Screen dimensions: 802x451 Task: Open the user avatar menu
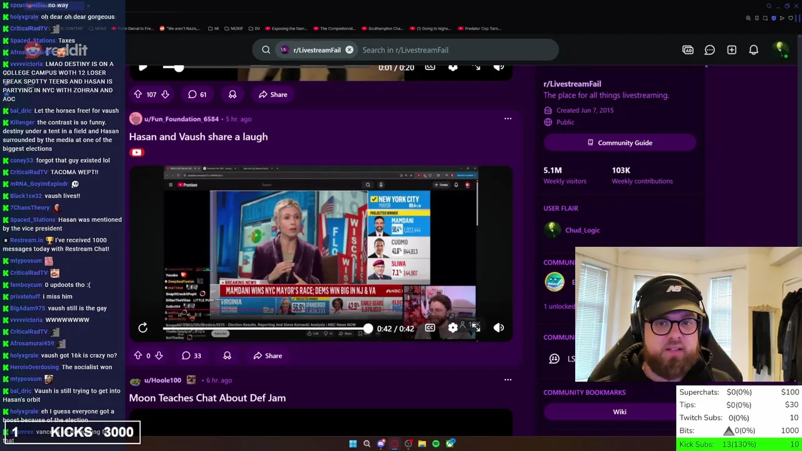pos(780,50)
